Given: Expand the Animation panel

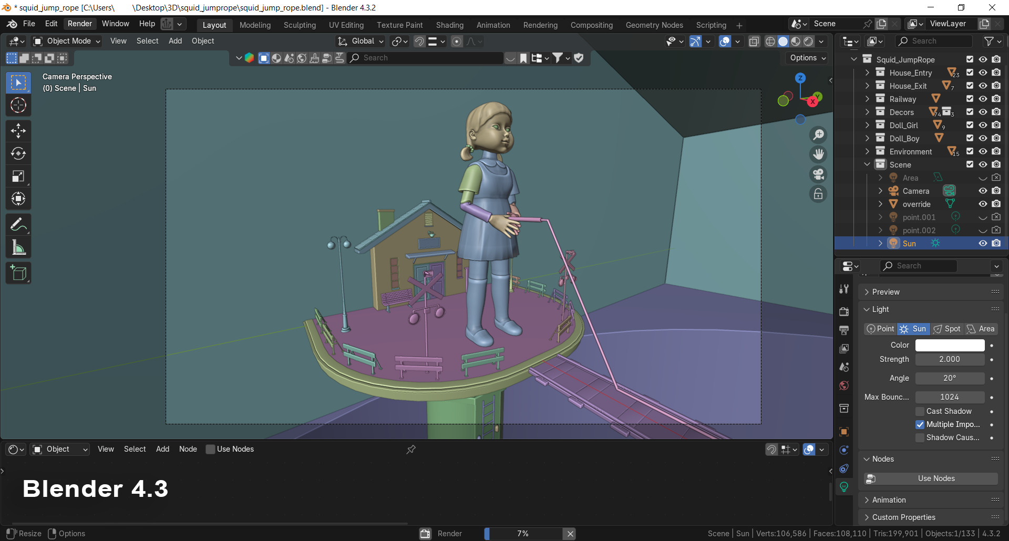Looking at the screenshot, I should (x=931, y=500).
